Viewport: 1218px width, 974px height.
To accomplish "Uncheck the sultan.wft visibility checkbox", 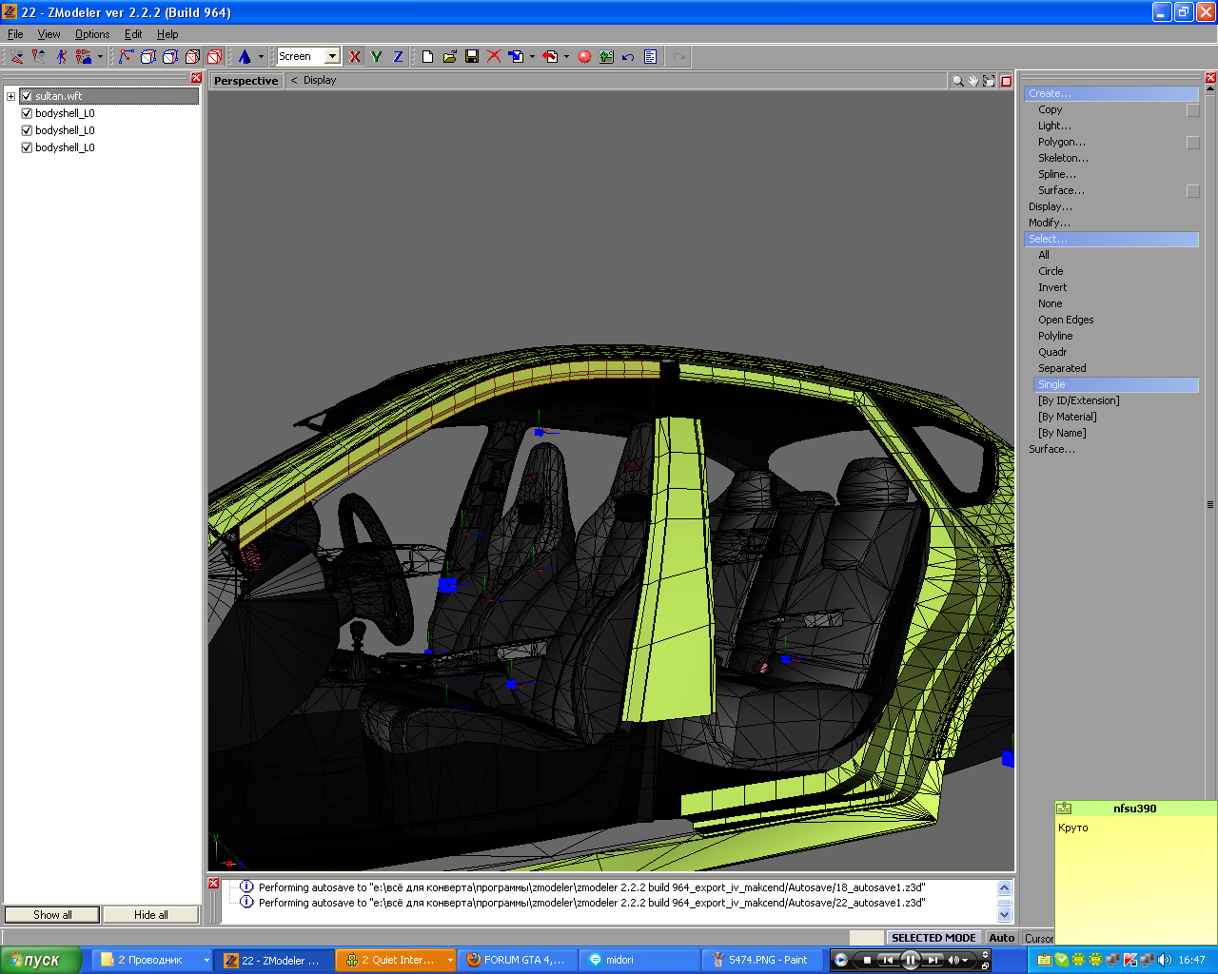I will pyautogui.click(x=27, y=96).
